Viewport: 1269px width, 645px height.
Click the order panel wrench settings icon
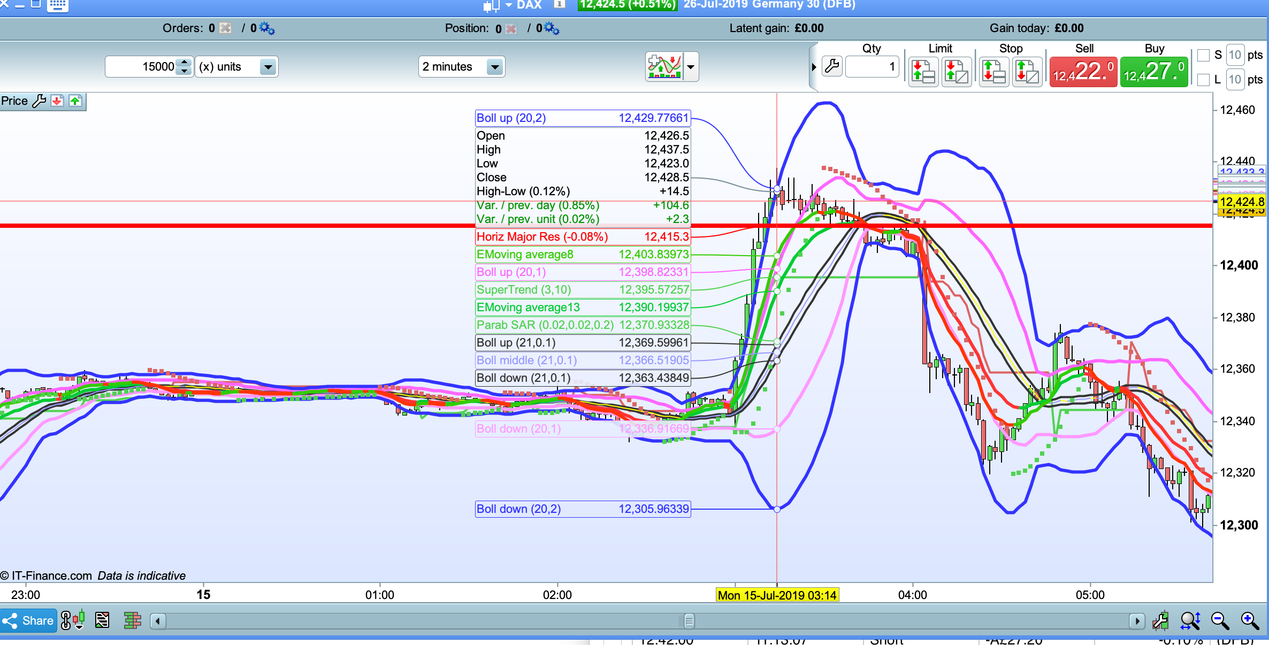click(x=832, y=67)
